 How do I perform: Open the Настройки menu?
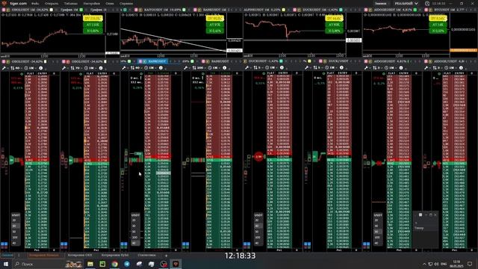[91, 3]
